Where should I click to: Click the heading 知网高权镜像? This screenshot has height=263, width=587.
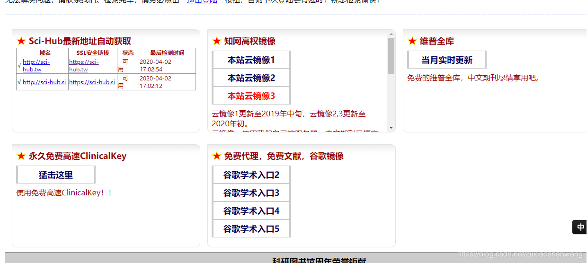(250, 41)
